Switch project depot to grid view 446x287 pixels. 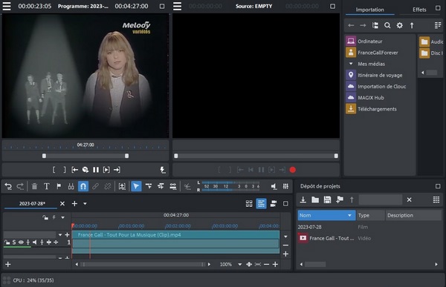pos(436,199)
